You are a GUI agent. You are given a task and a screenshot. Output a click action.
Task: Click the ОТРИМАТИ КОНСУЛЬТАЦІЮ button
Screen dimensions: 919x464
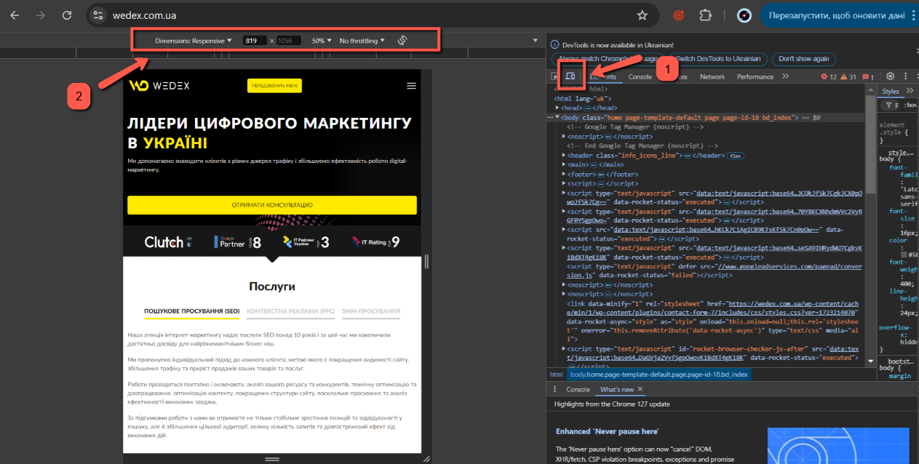(272, 205)
